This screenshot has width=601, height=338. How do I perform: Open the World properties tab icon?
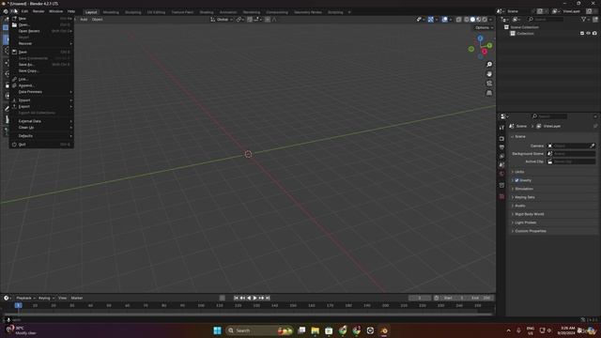click(501, 174)
